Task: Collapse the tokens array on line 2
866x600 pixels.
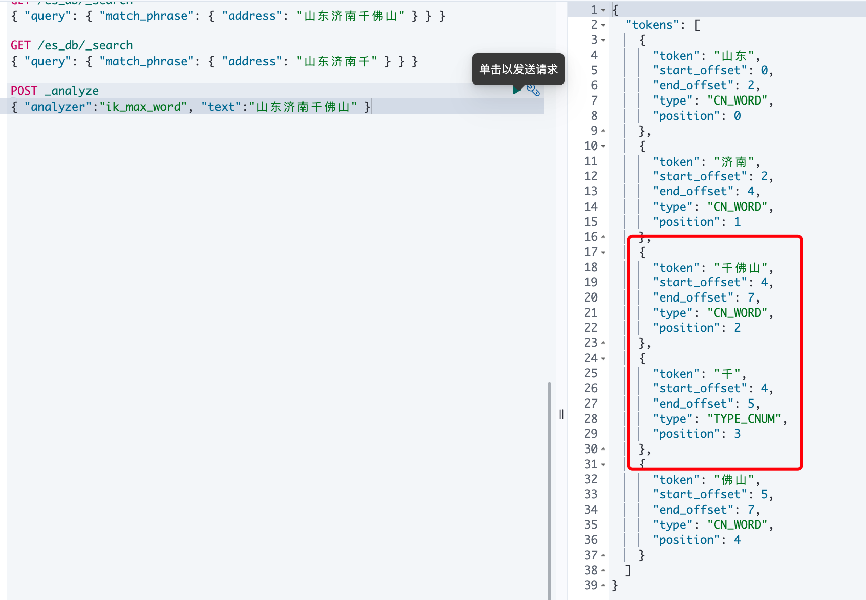Action: [x=603, y=25]
